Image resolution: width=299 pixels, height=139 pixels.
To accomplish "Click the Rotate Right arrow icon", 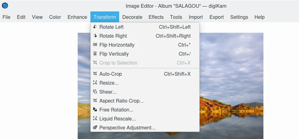I will (95, 36).
